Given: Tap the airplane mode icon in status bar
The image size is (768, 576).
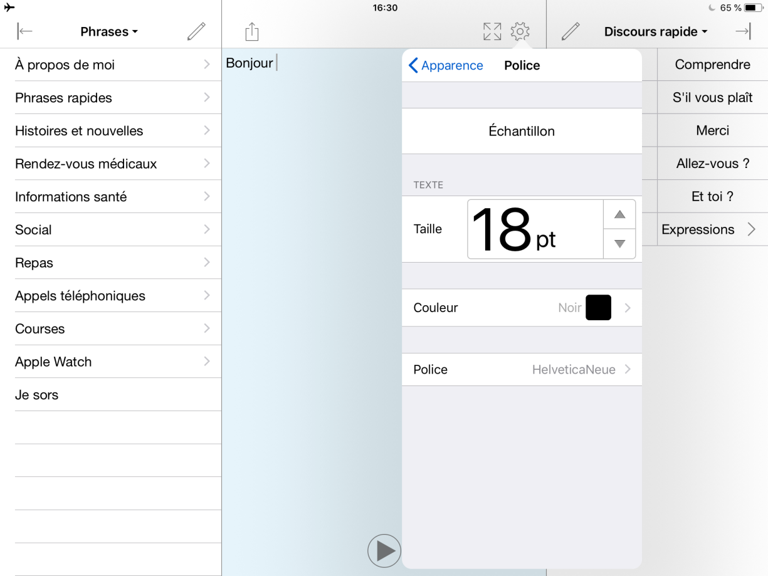Looking at the screenshot, I should pos(9,8).
